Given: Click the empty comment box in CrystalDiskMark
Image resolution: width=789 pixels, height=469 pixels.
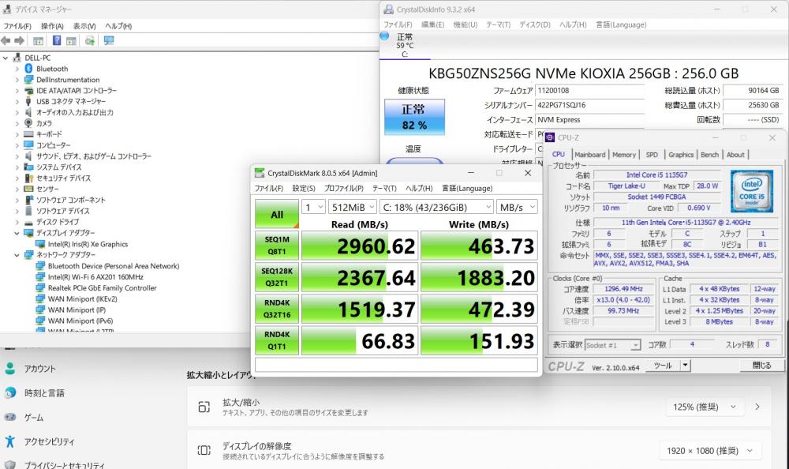Looking at the screenshot, I should (397, 365).
